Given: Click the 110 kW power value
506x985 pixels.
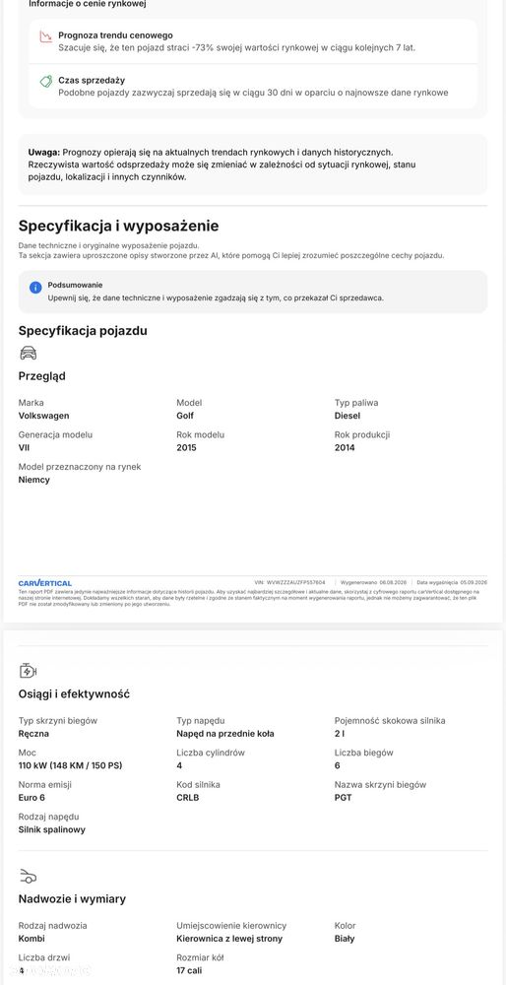Looking at the screenshot, I should pos(70,765).
